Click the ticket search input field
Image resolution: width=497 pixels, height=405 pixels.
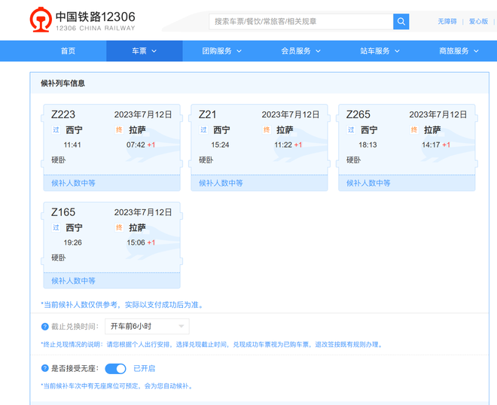(x=301, y=22)
